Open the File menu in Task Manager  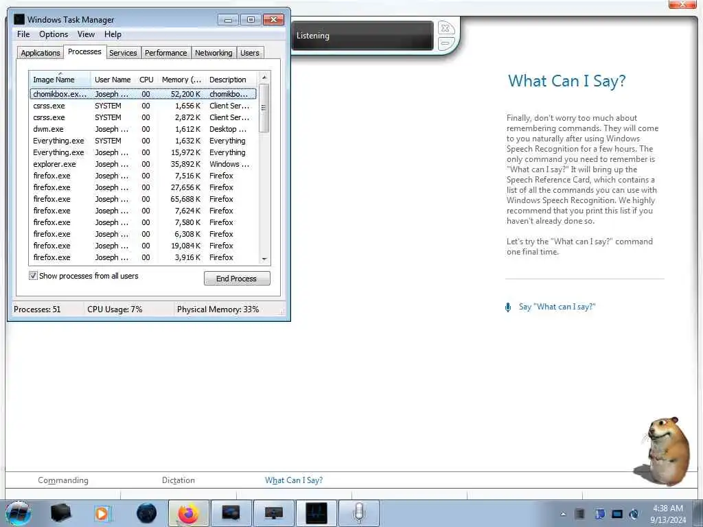23,34
